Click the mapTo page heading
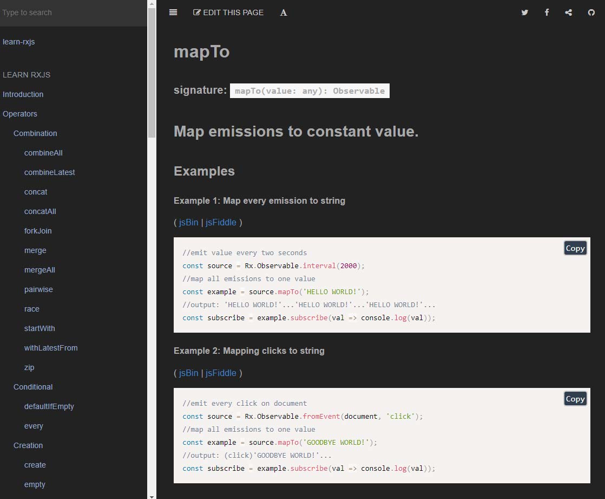 (201, 52)
